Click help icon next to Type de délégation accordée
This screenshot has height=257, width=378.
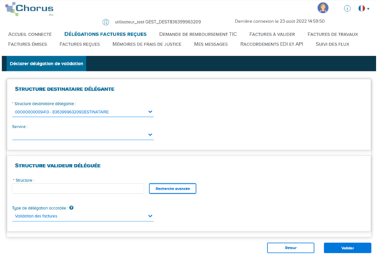click(71, 208)
